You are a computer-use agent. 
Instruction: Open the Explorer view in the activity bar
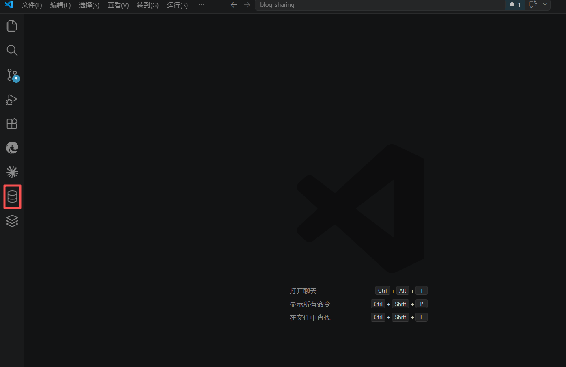[12, 26]
